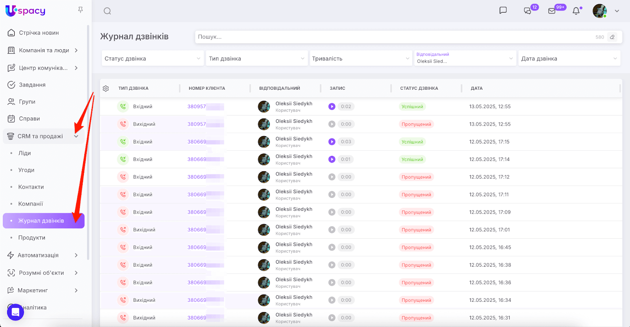Go to Ліди in the sidebar
Screen dimensions: 630x327
24,153
